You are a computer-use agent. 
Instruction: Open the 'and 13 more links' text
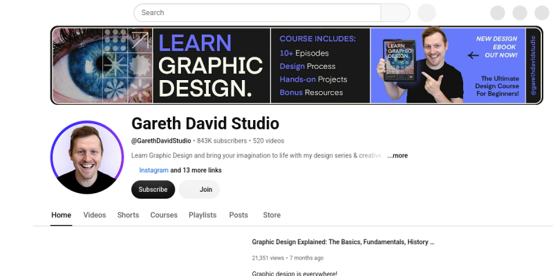[196, 170]
